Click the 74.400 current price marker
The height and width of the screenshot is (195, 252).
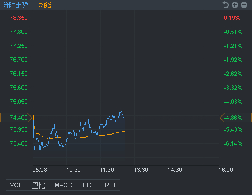click(16, 118)
